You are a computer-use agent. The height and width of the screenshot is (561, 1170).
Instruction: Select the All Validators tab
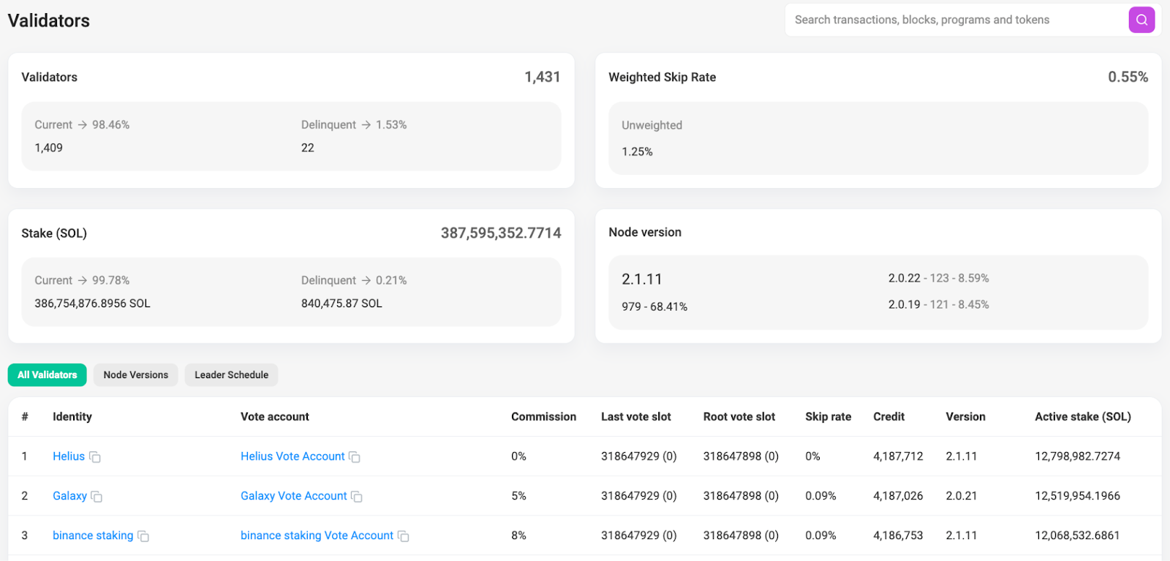point(48,374)
